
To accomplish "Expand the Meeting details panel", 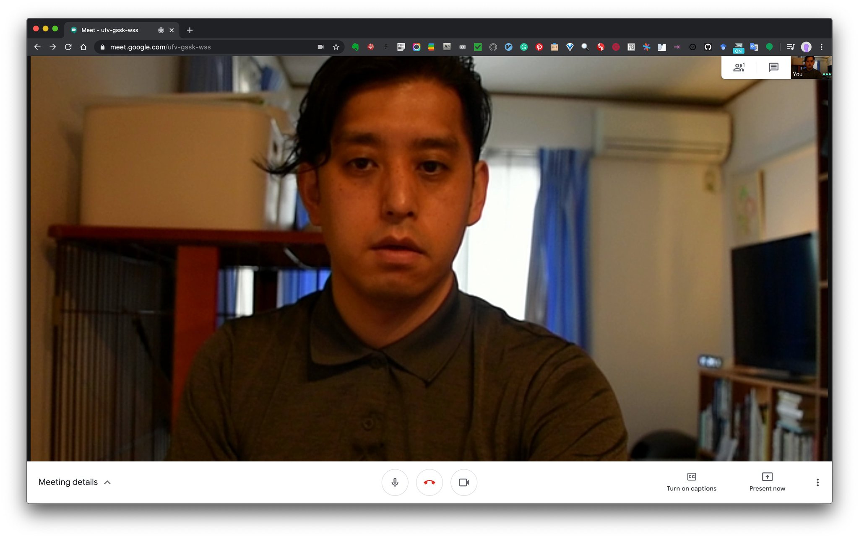I will pyautogui.click(x=75, y=482).
